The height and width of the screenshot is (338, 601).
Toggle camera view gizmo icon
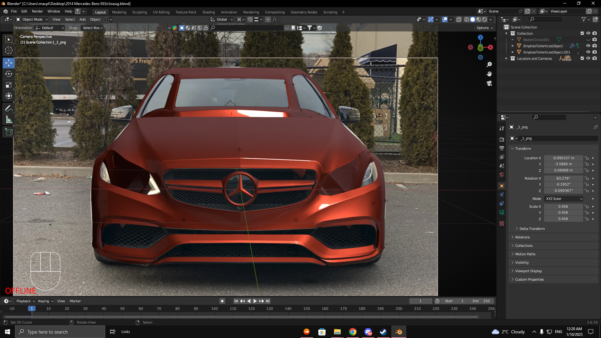pos(489,83)
